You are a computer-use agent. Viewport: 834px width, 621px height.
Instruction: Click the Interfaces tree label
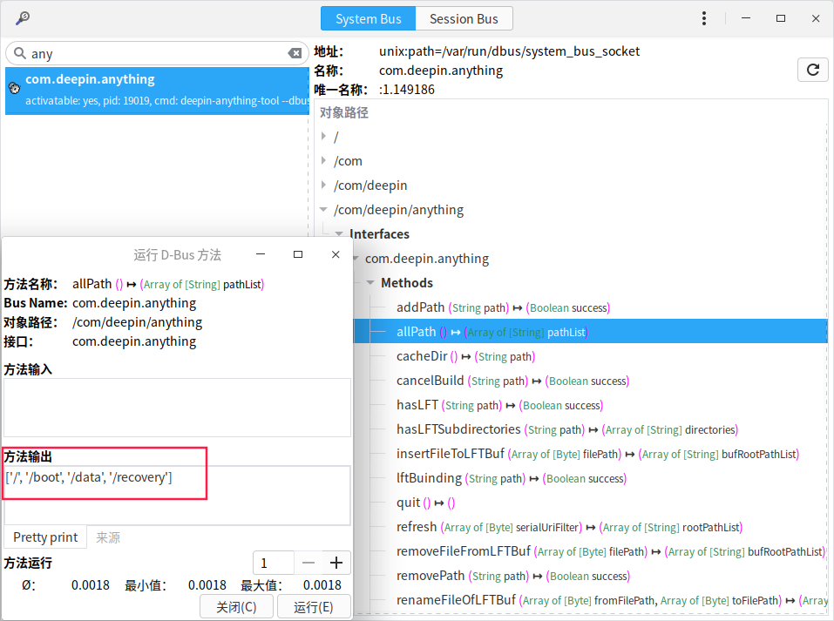(379, 234)
